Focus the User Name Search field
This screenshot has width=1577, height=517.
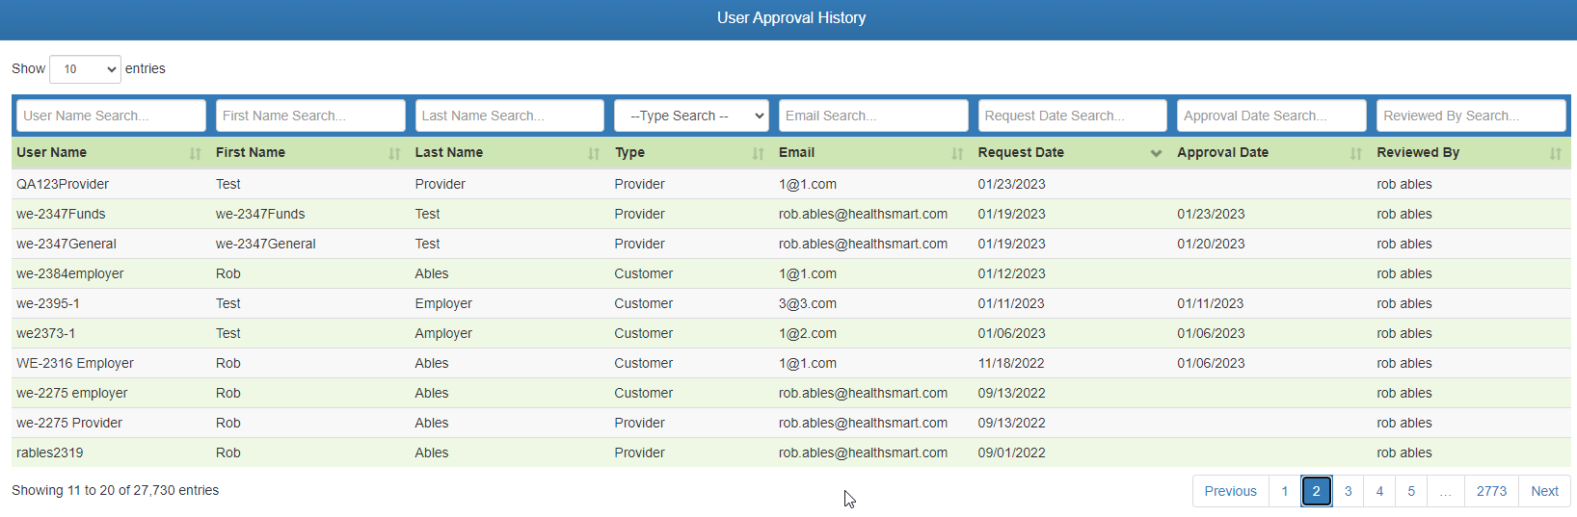[111, 116]
